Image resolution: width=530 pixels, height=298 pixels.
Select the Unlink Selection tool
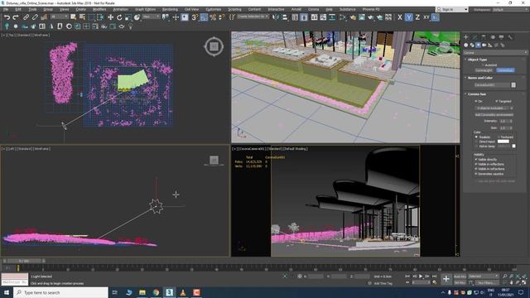(x=35, y=17)
